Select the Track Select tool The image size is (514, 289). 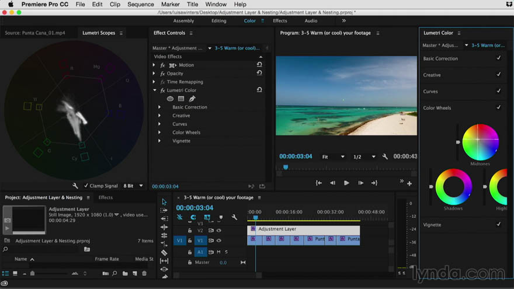(x=164, y=210)
